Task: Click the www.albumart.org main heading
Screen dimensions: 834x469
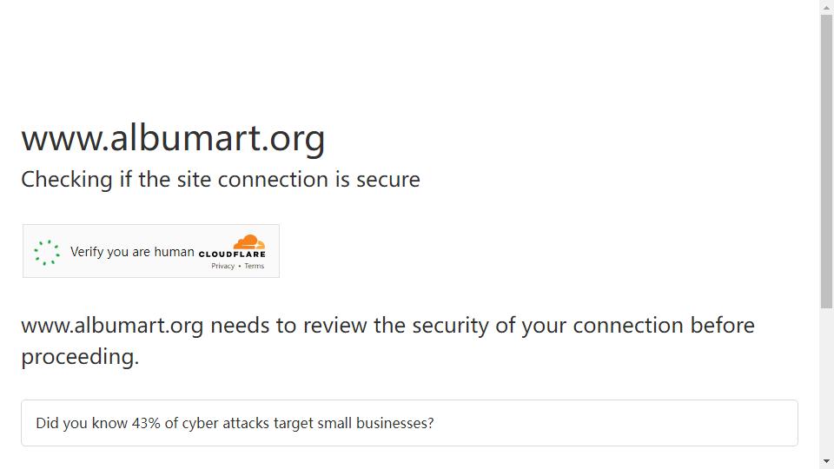Action: click(x=173, y=138)
